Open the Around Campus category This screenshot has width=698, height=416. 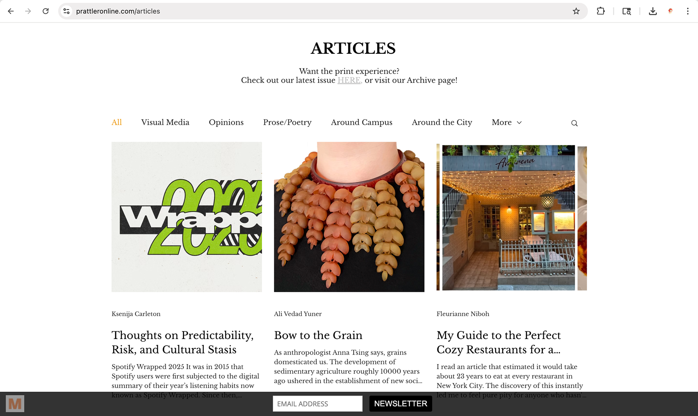click(361, 122)
